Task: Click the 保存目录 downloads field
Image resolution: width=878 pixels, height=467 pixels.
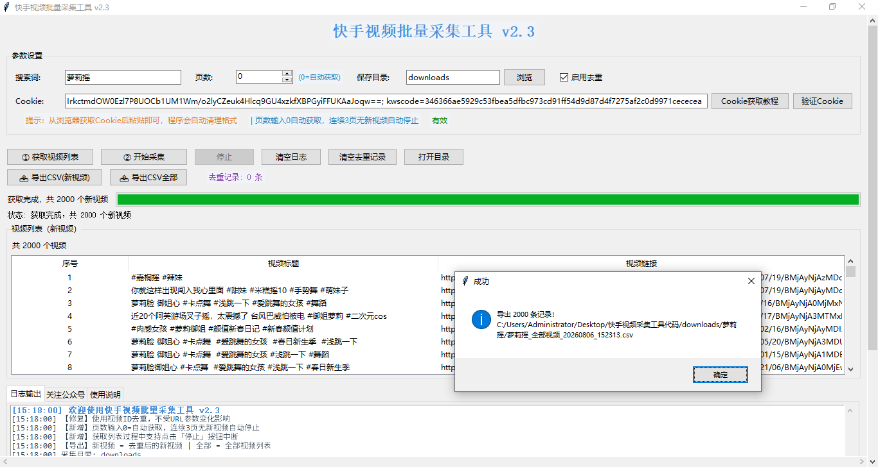Action: tap(452, 77)
